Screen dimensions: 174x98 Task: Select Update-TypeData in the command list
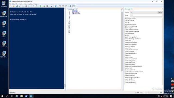tap(129, 79)
